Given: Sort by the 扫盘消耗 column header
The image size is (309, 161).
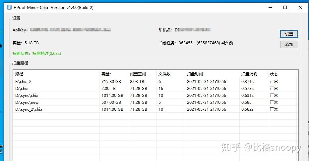Looking at the screenshot, I should [254, 74].
